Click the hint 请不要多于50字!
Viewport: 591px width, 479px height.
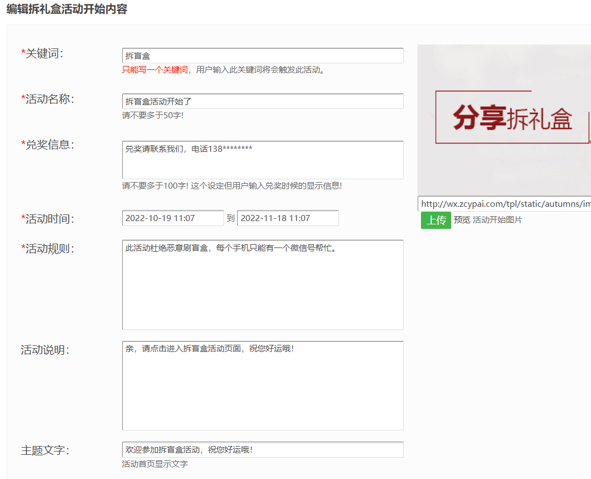pyautogui.click(x=152, y=115)
